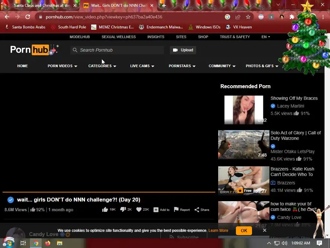
Task: Open the notification center icon
Action: coord(319,243)
